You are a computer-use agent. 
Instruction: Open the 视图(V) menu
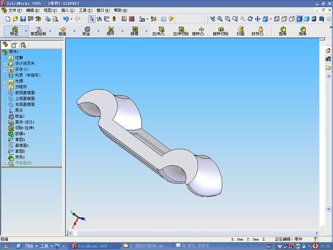tap(50, 10)
